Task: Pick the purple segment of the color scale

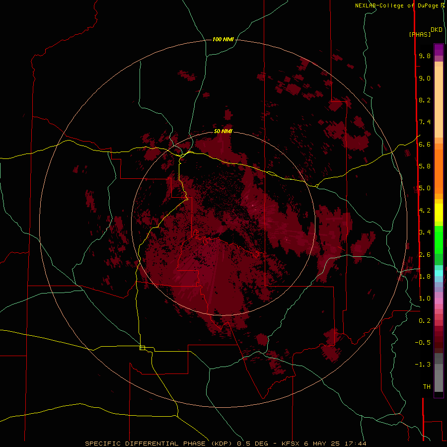Action: [x=439, y=50]
